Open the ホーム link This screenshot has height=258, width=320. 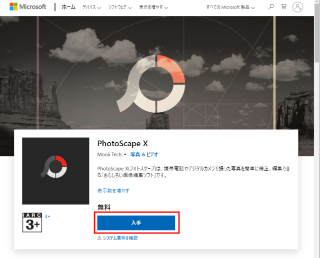point(68,7)
